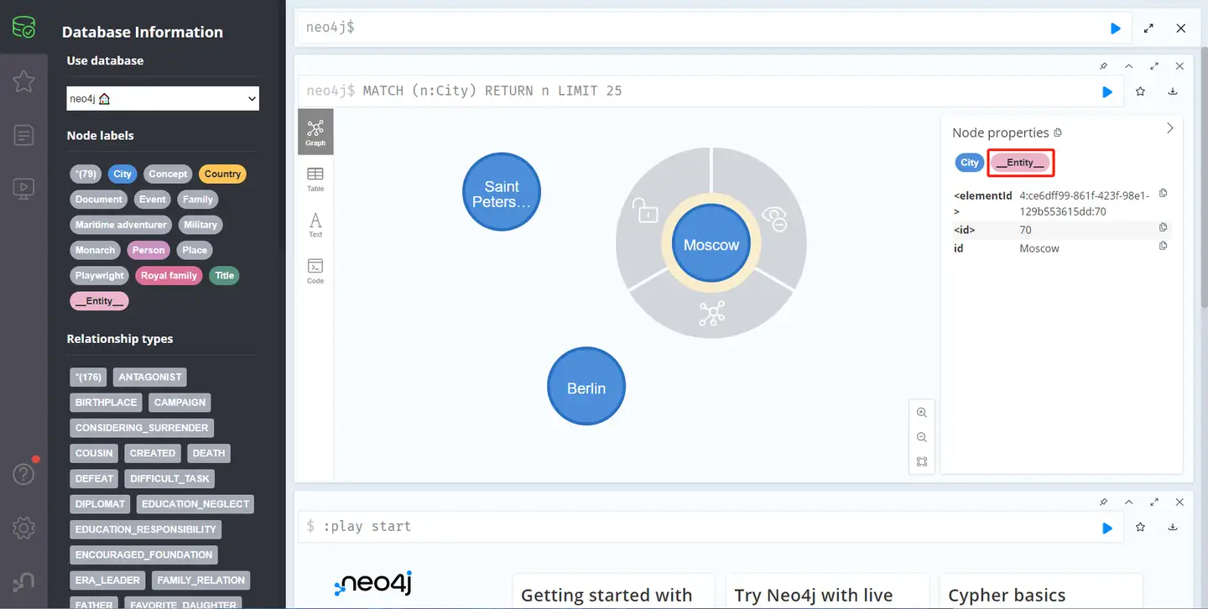Rerun the :play start command
Screen dimensions: 1208x609
1107,528
